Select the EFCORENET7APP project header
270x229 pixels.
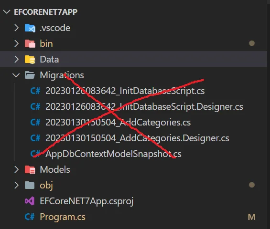click(46, 12)
